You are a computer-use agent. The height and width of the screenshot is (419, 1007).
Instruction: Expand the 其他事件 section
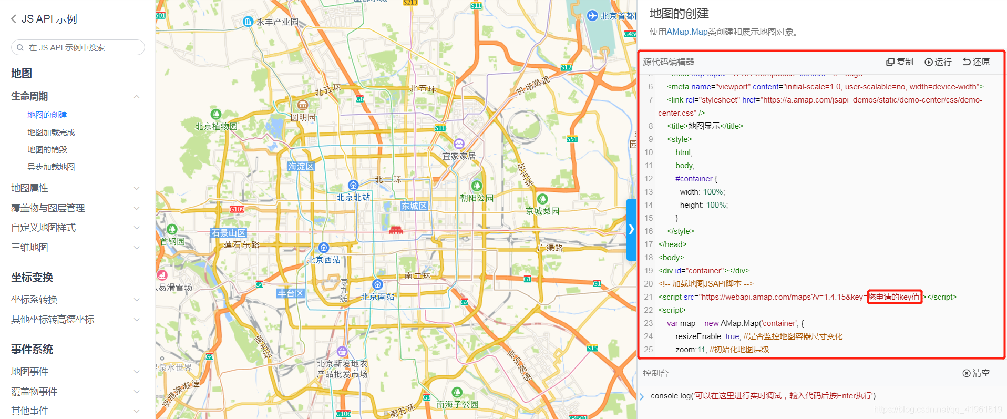[x=137, y=411]
